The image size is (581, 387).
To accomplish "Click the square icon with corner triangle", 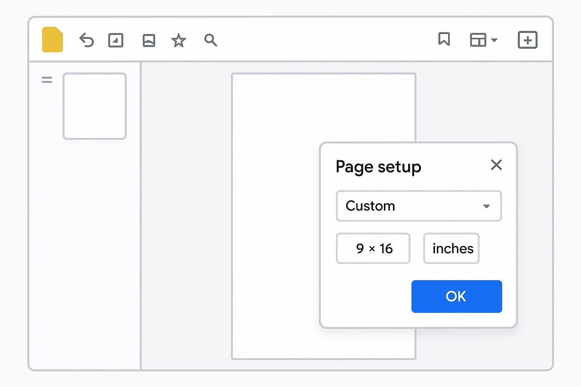I will tap(116, 40).
